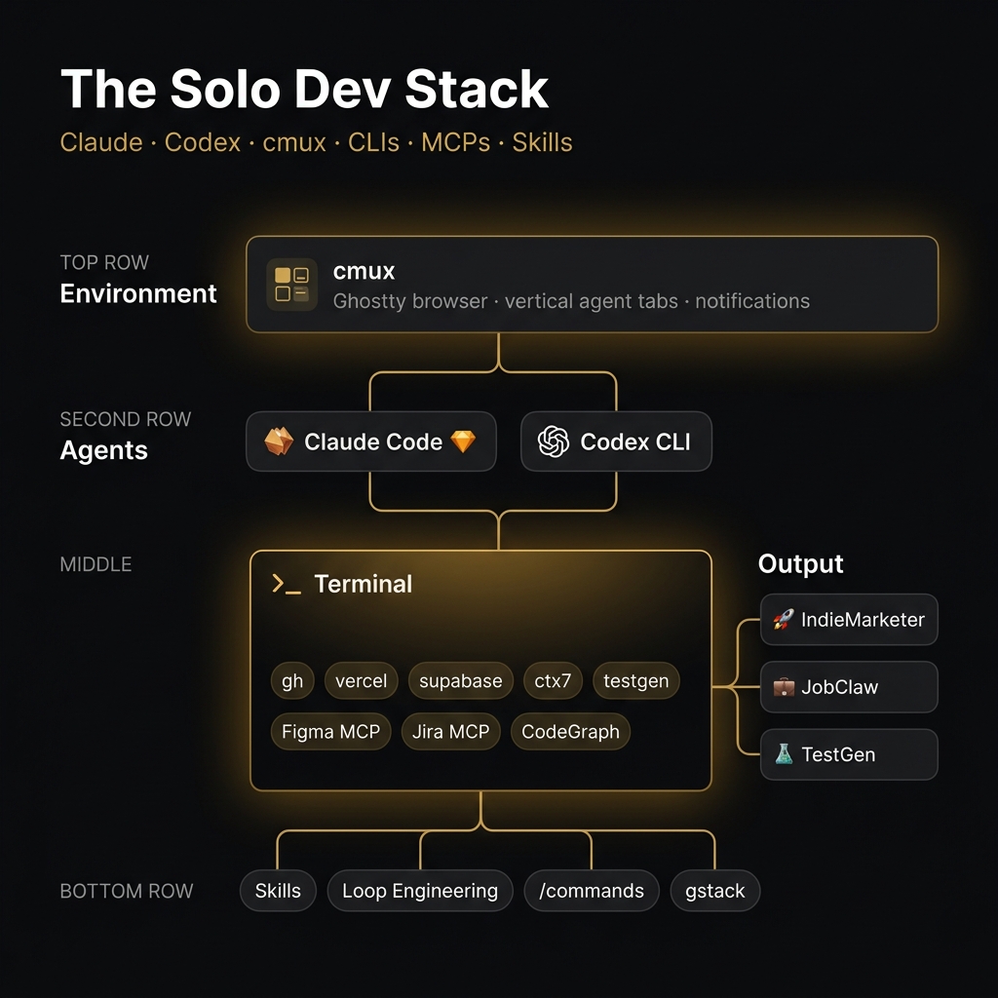Click the TOP ROW label
This screenshot has height=998, width=998.
click(104, 262)
